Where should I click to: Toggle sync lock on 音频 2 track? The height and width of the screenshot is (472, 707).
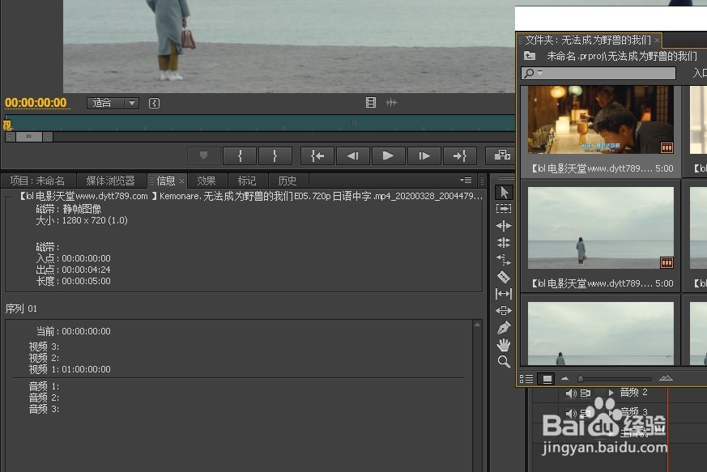pos(586,393)
